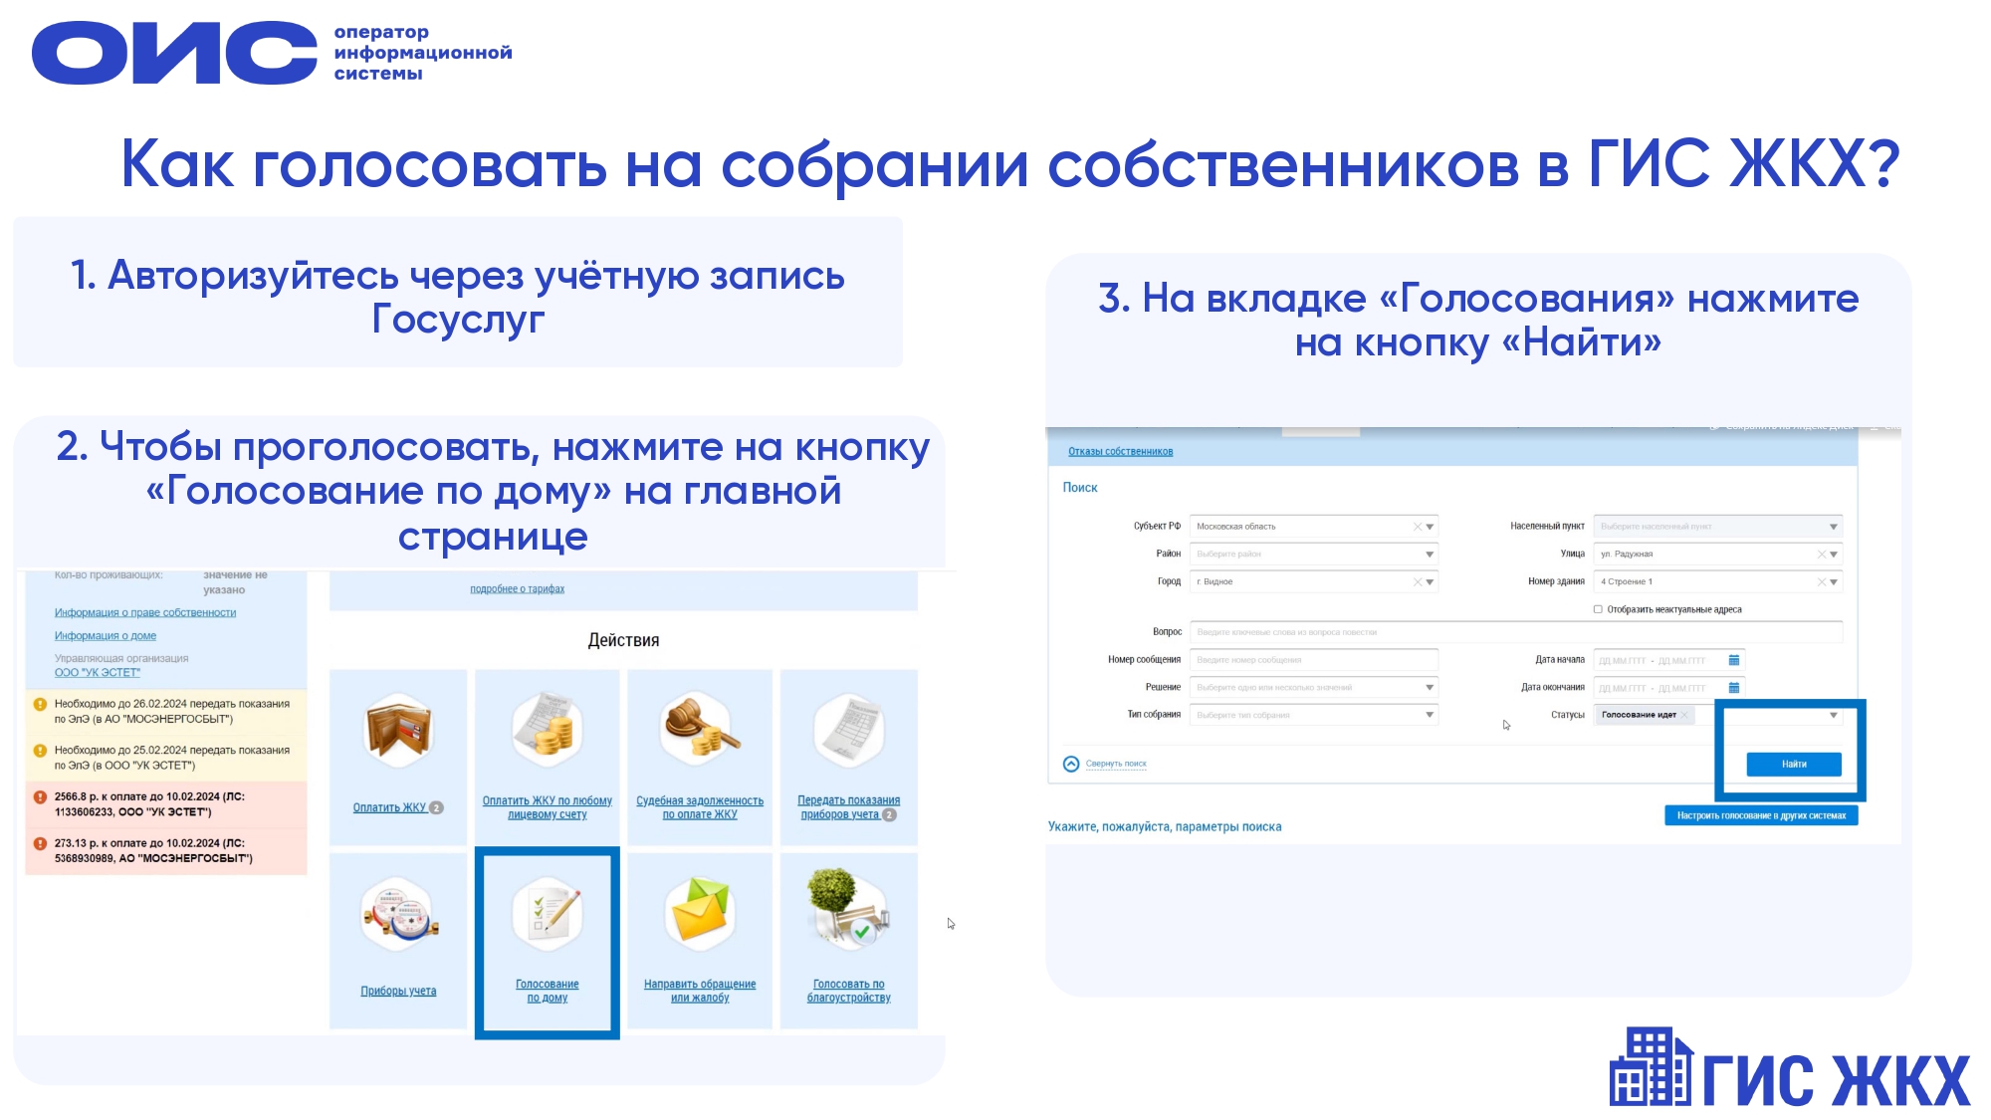
Task: Open the Тип собрания dropdown
Action: (x=1429, y=715)
